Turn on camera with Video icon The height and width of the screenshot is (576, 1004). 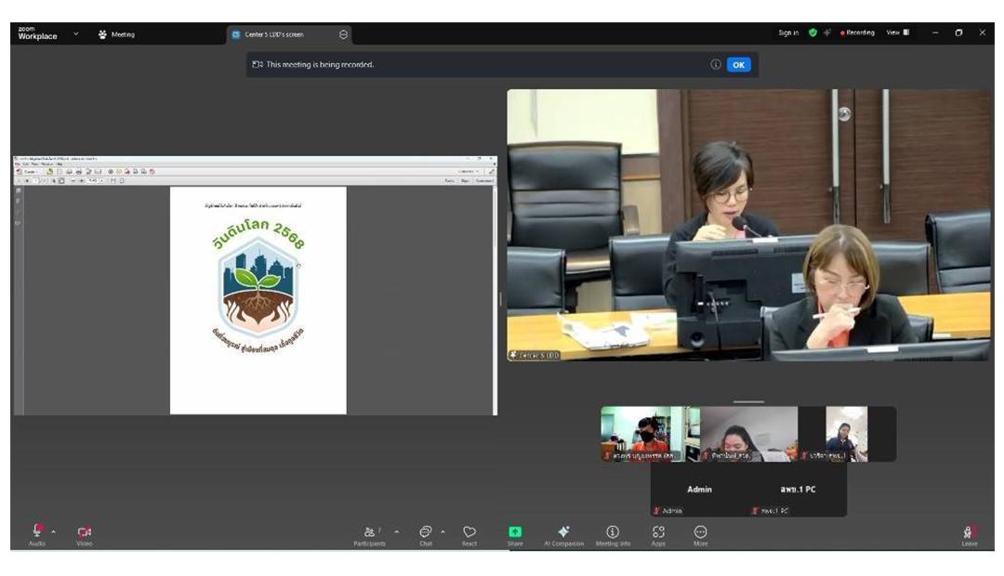click(x=85, y=531)
